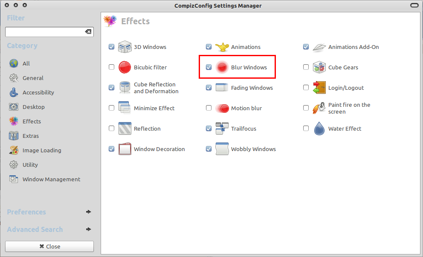Switch to the Window Management category
The width and height of the screenshot is (423, 257).
click(51, 179)
